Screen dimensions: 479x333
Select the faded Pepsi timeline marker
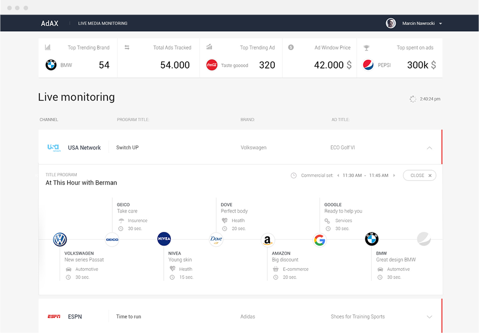click(424, 239)
